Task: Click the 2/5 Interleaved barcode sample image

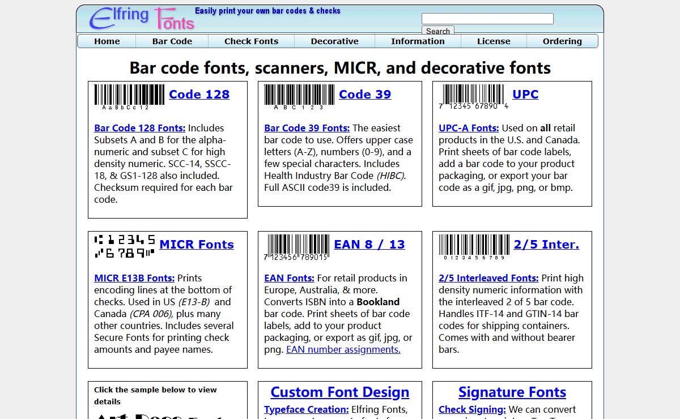Action: click(474, 247)
